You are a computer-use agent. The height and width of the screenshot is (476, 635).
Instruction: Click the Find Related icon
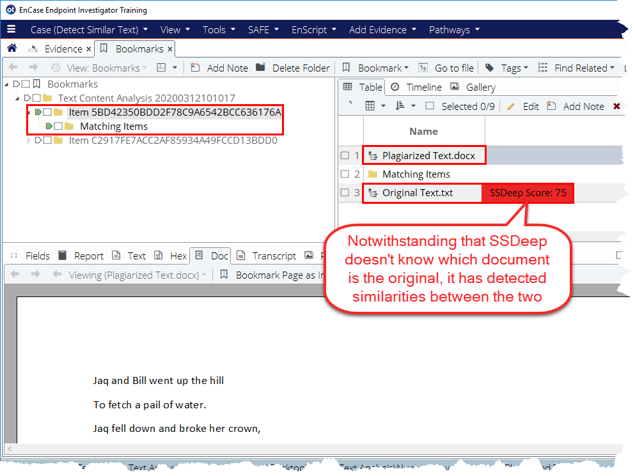(x=543, y=68)
